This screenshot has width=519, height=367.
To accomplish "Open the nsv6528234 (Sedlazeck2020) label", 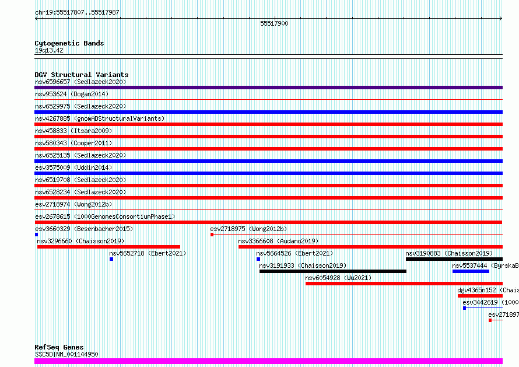I will (80, 192).
